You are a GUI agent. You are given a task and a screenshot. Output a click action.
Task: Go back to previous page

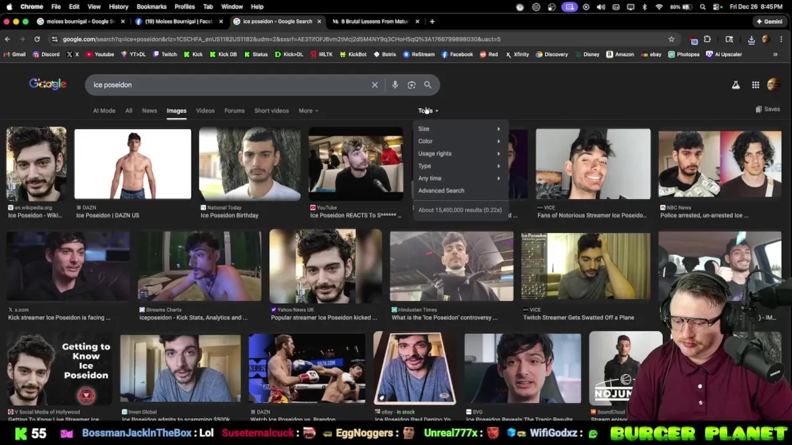pyautogui.click(x=7, y=39)
